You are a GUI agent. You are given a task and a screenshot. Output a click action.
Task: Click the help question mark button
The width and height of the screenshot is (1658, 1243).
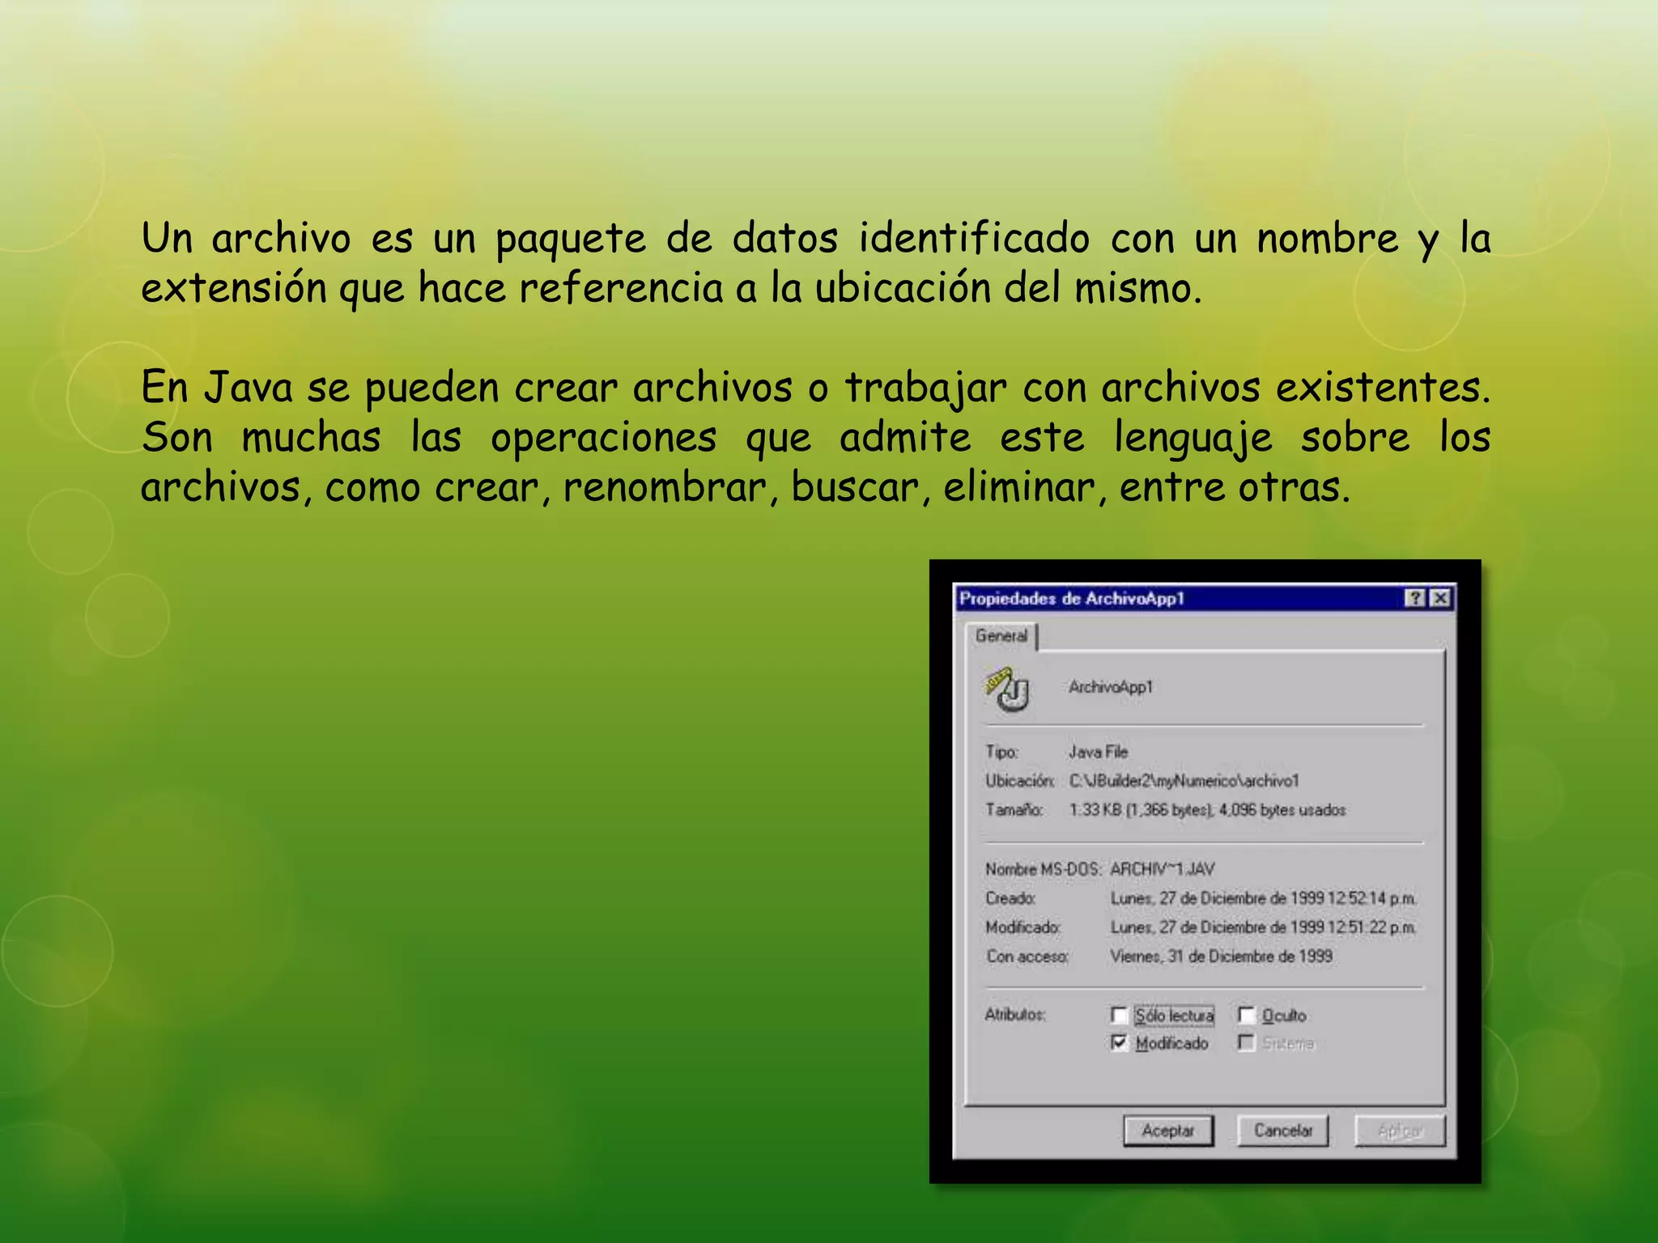(x=1415, y=598)
